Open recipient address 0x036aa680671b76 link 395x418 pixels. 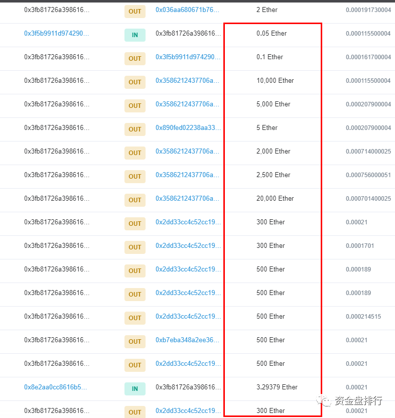coord(188,10)
